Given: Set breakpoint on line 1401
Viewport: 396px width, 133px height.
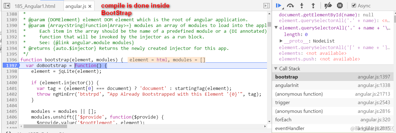Looking at the screenshot, I should pyautogui.click(x=11, y=88).
